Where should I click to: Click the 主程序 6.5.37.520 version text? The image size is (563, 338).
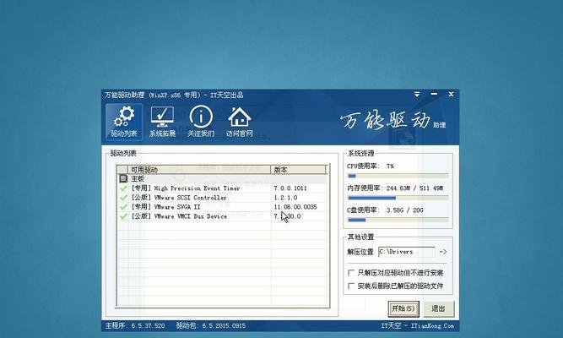pos(135,326)
